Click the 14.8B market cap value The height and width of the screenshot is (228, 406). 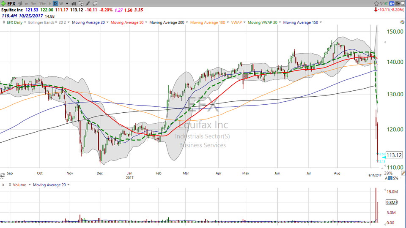49,16
